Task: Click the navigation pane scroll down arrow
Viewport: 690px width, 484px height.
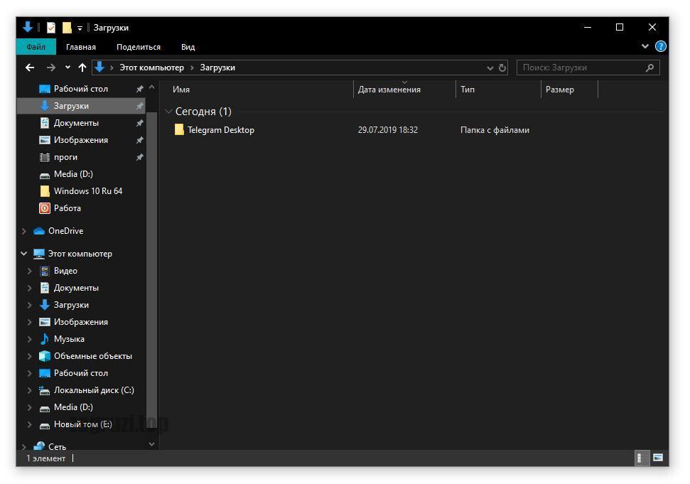Action: tap(152, 444)
